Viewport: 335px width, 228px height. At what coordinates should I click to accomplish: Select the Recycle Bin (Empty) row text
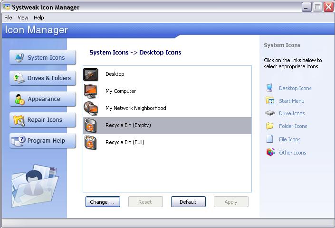click(128, 125)
